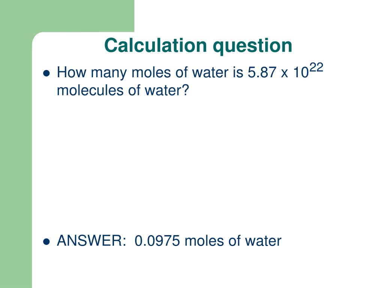
Task: Click 'moles of water' in the answer line
Action: tap(233, 241)
